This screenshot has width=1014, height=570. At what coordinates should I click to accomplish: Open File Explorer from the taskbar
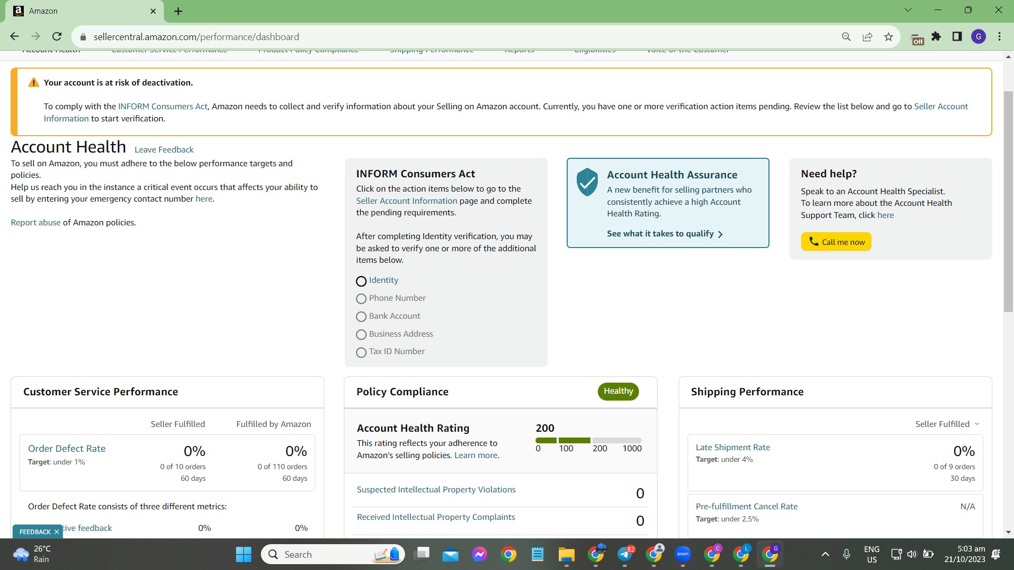[566, 554]
